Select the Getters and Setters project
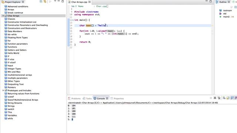The width and height of the screenshot is (237, 133). point(17,50)
